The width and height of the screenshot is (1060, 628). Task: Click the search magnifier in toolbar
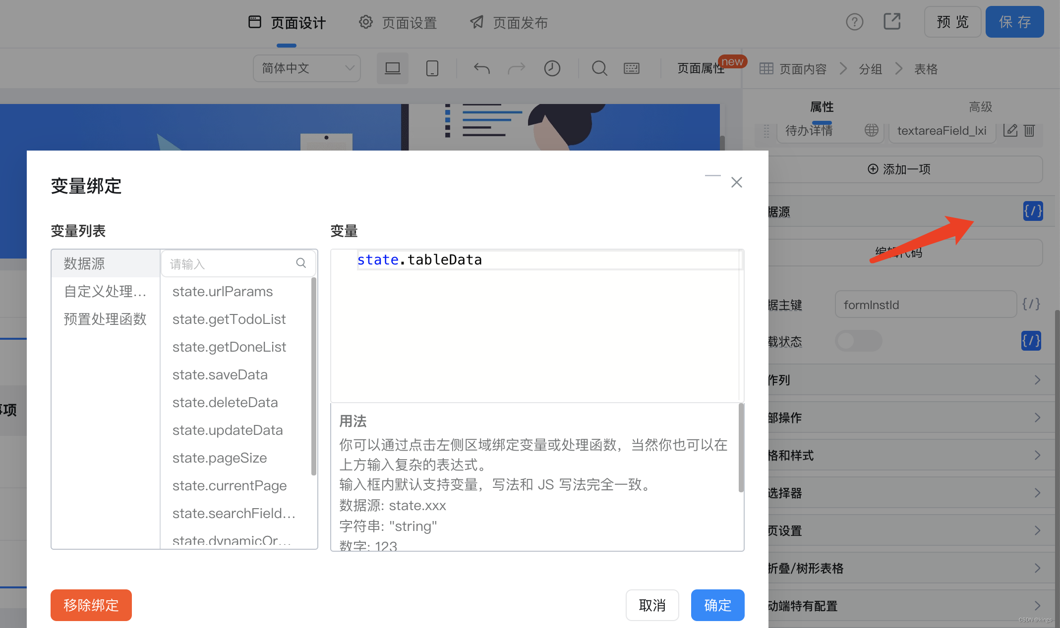click(599, 68)
